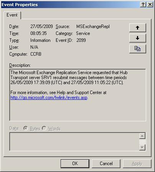Viewport: 155px width, 172px height.
Task: Go to previous event with up arrow
Action: click(x=138, y=28)
